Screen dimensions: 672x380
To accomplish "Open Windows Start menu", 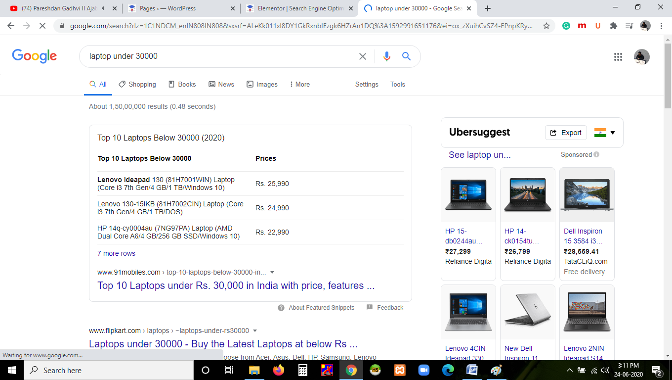I will pos(11,370).
